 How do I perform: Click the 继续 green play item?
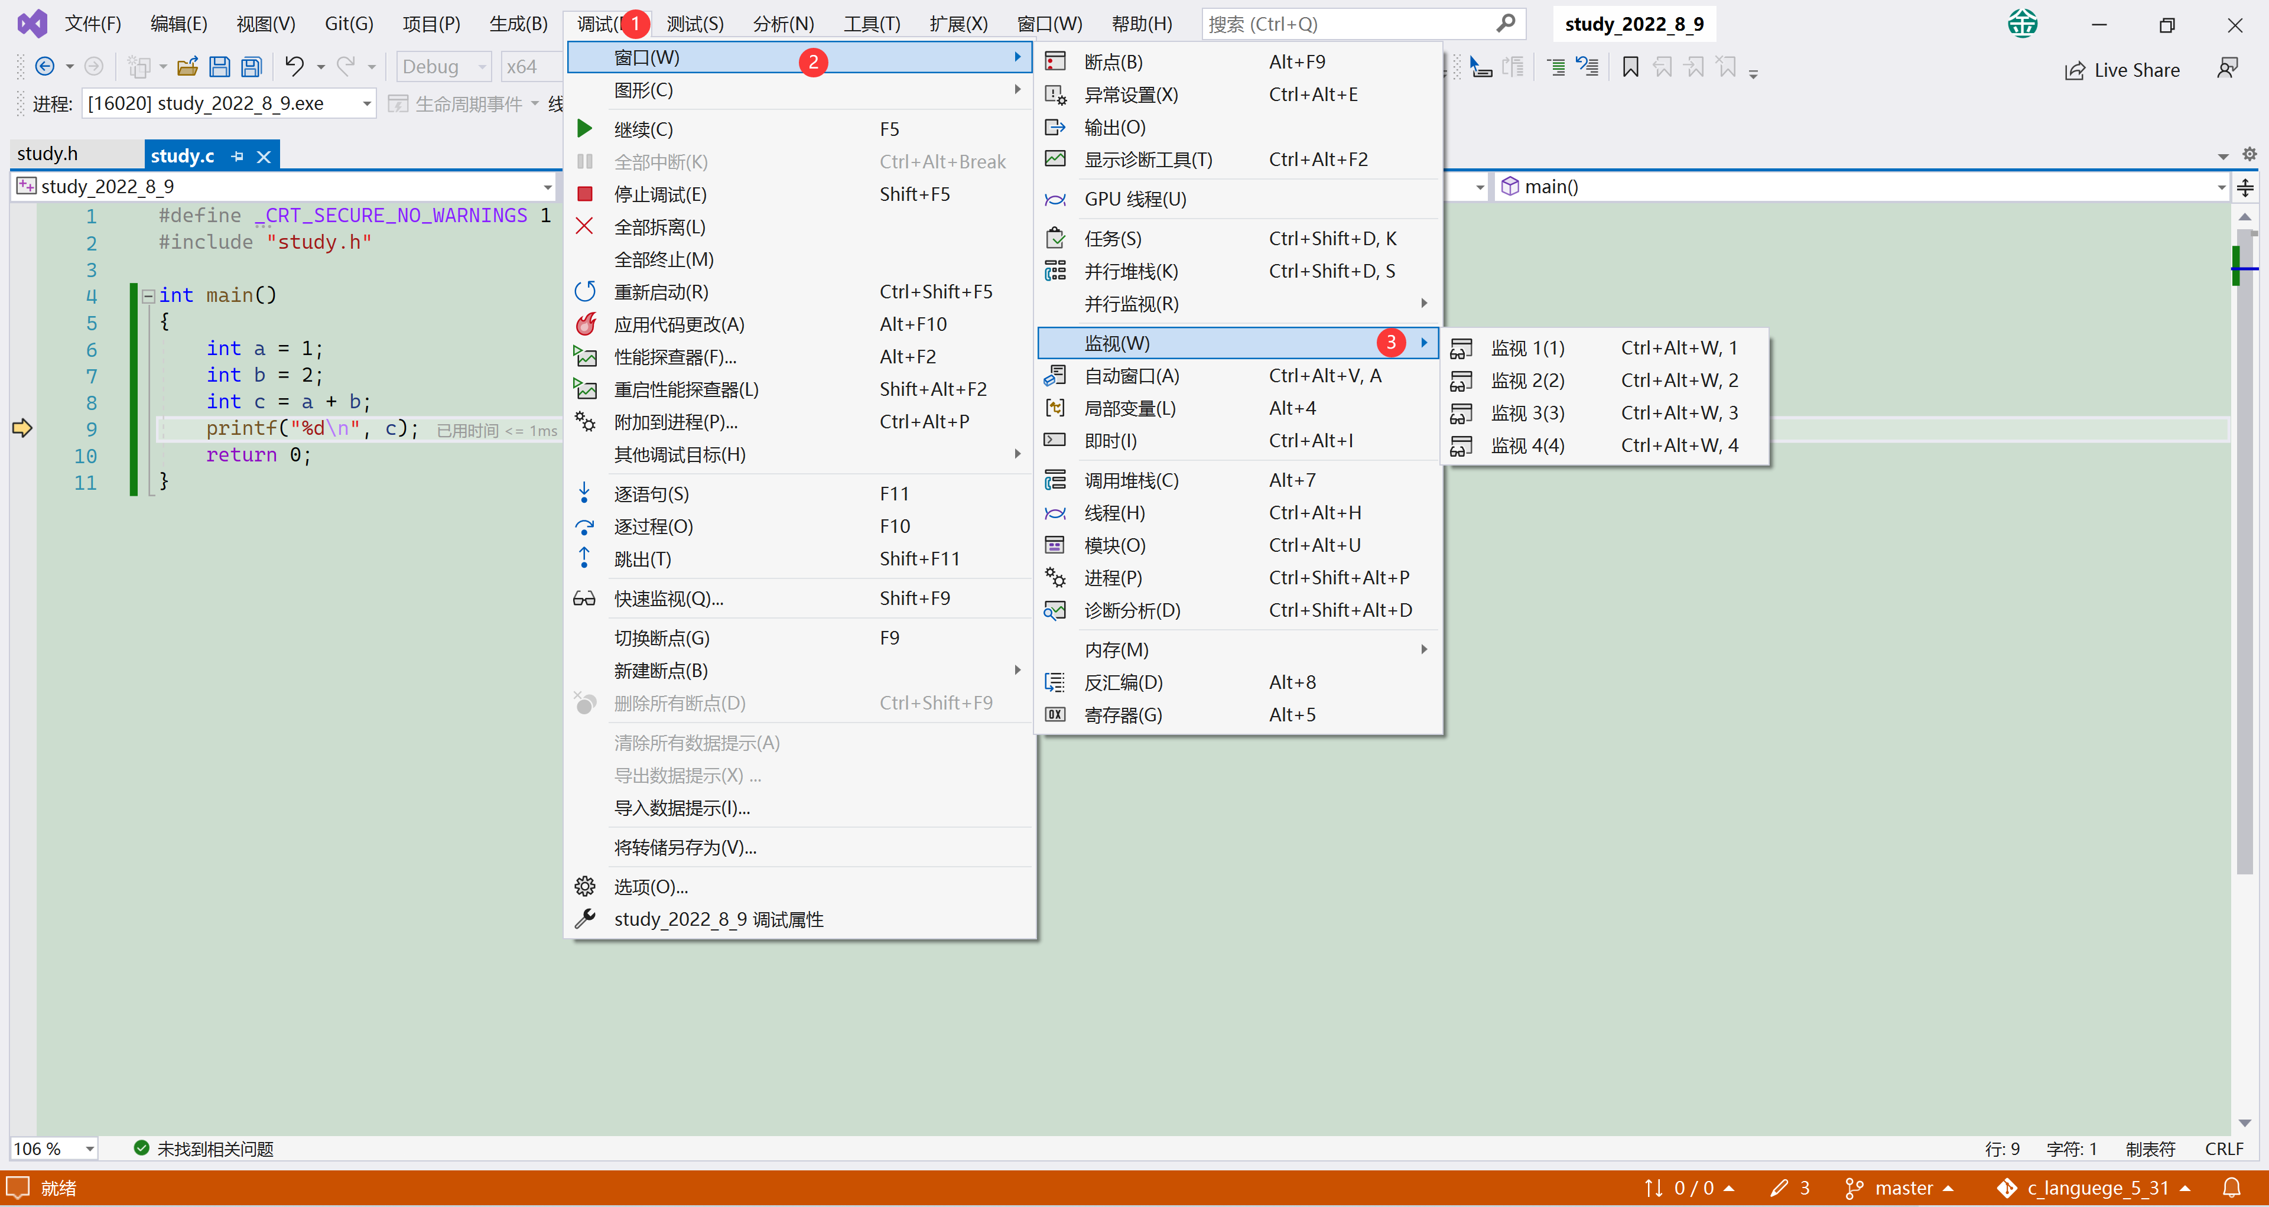pyautogui.click(x=643, y=129)
